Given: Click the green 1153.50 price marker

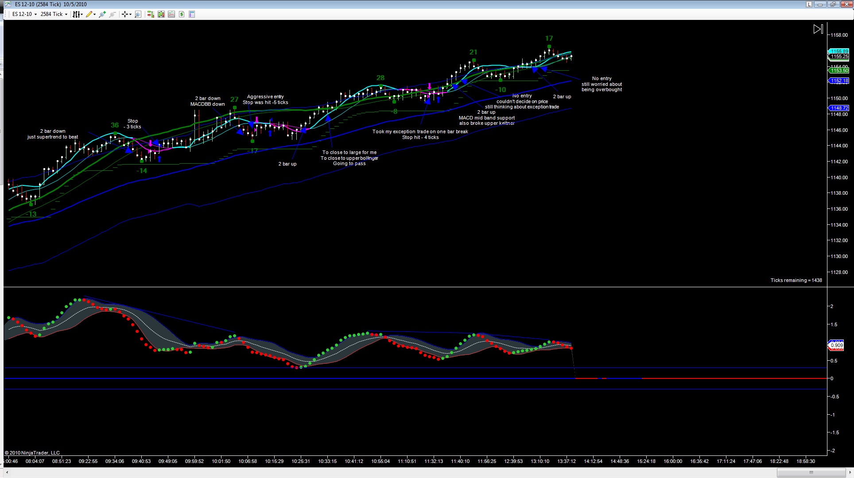Looking at the screenshot, I should click(x=839, y=70).
